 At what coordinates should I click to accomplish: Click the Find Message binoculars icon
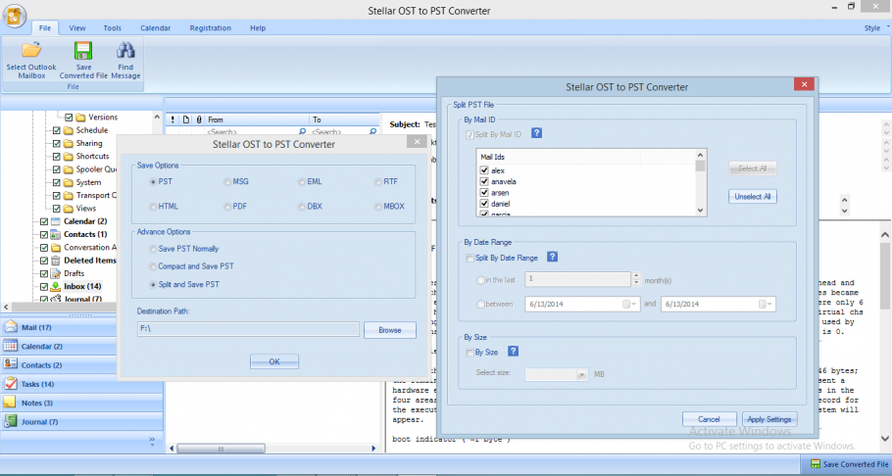[x=125, y=52]
